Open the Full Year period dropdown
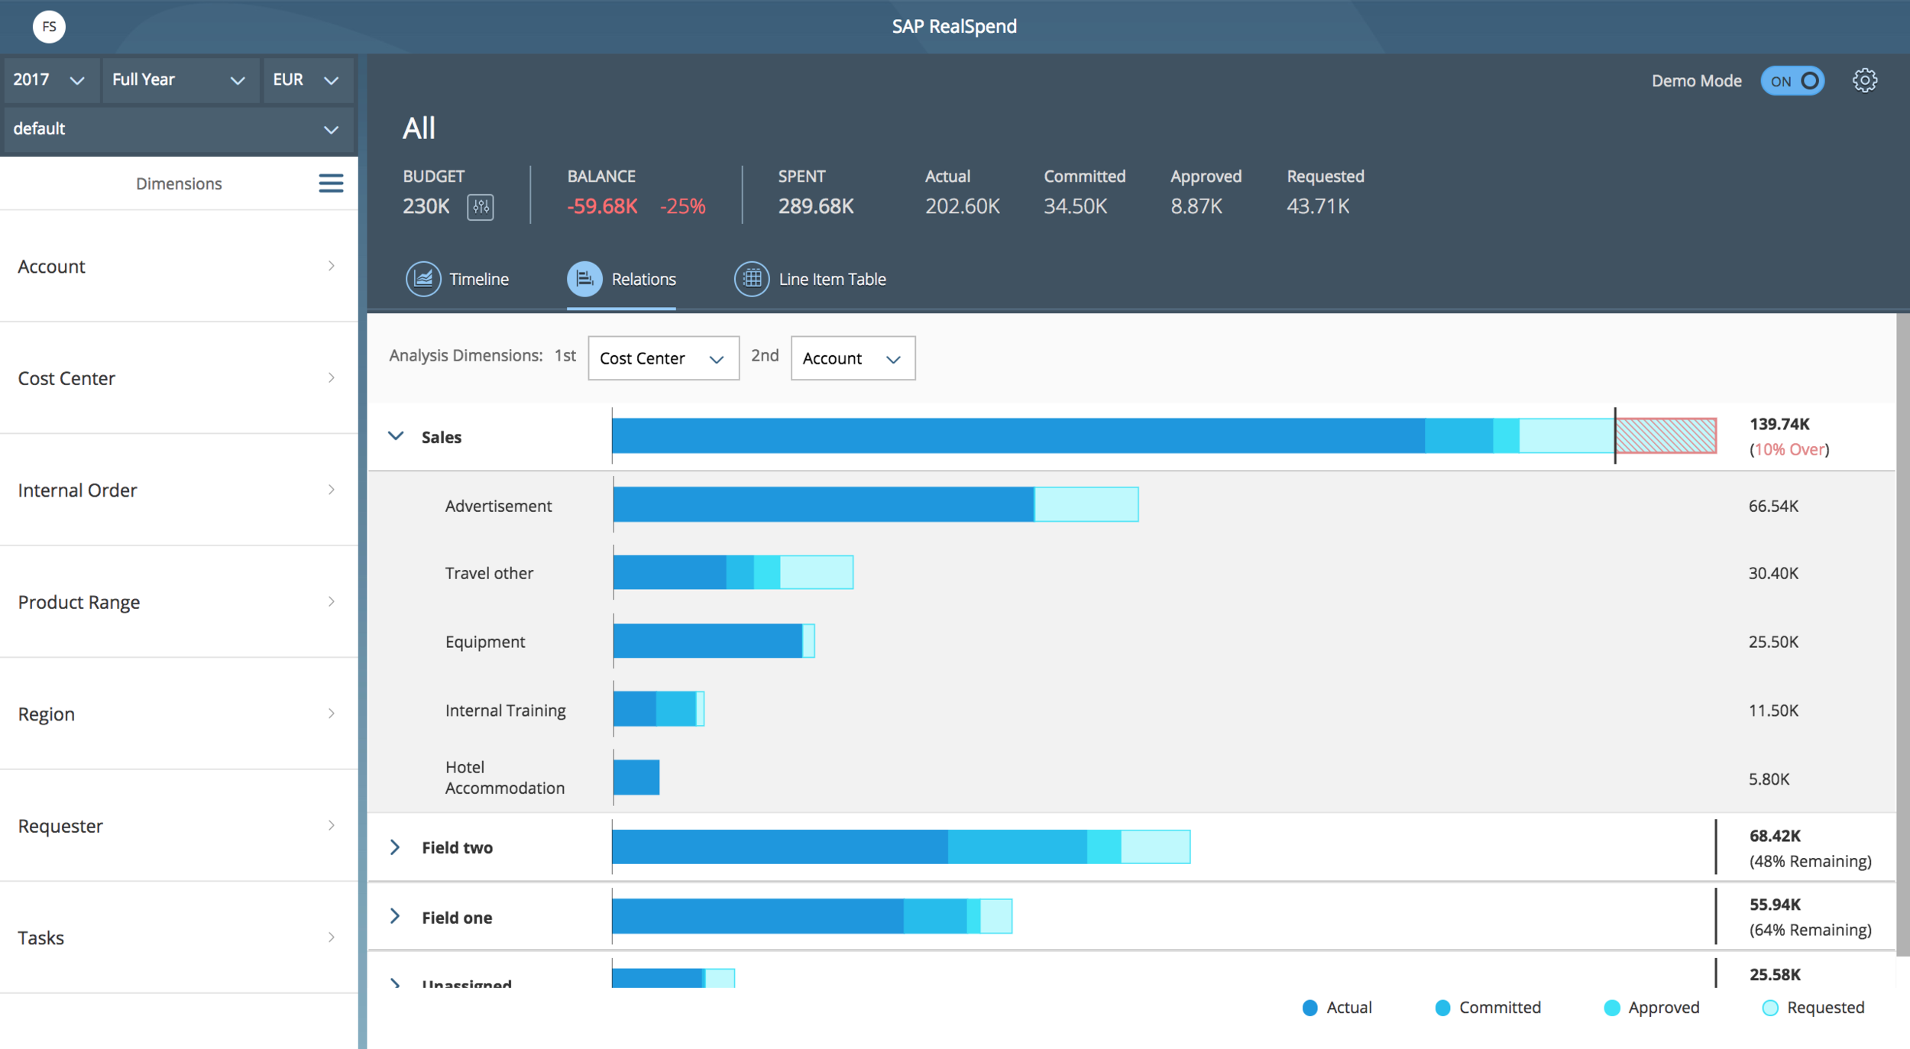This screenshot has width=1910, height=1049. (180, 79)
